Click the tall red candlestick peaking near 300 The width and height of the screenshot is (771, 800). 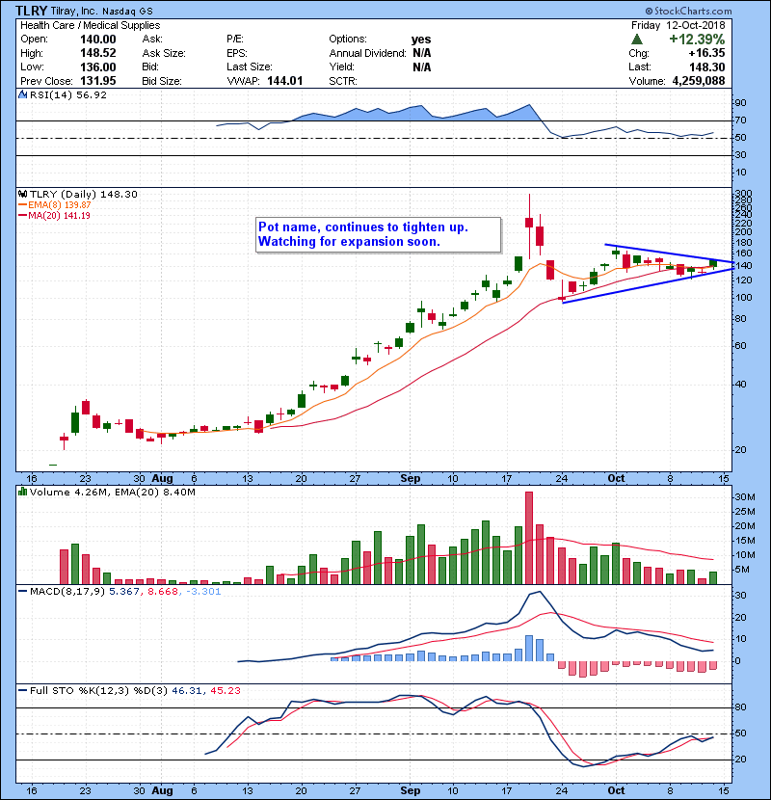[x=529, y=226]
